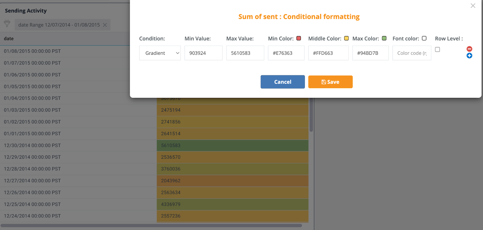
Task: Click the date column header
Action: point(9,39)
